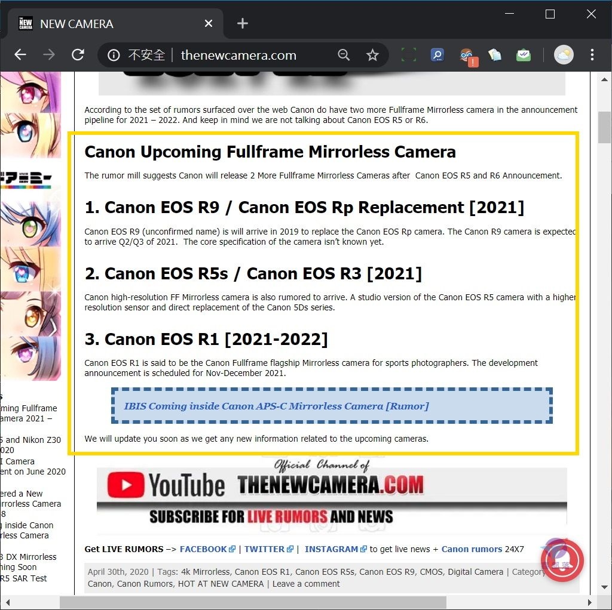612x610 pixels.
Task: Open sidebar link 'DX Mirrorless'
Action: pyautogui.click(x=28, y=562)
